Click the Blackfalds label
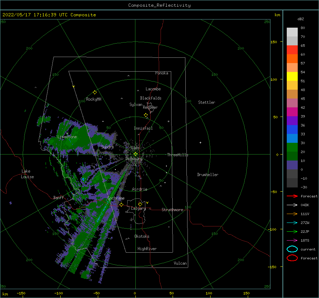 tap(151, 98)
